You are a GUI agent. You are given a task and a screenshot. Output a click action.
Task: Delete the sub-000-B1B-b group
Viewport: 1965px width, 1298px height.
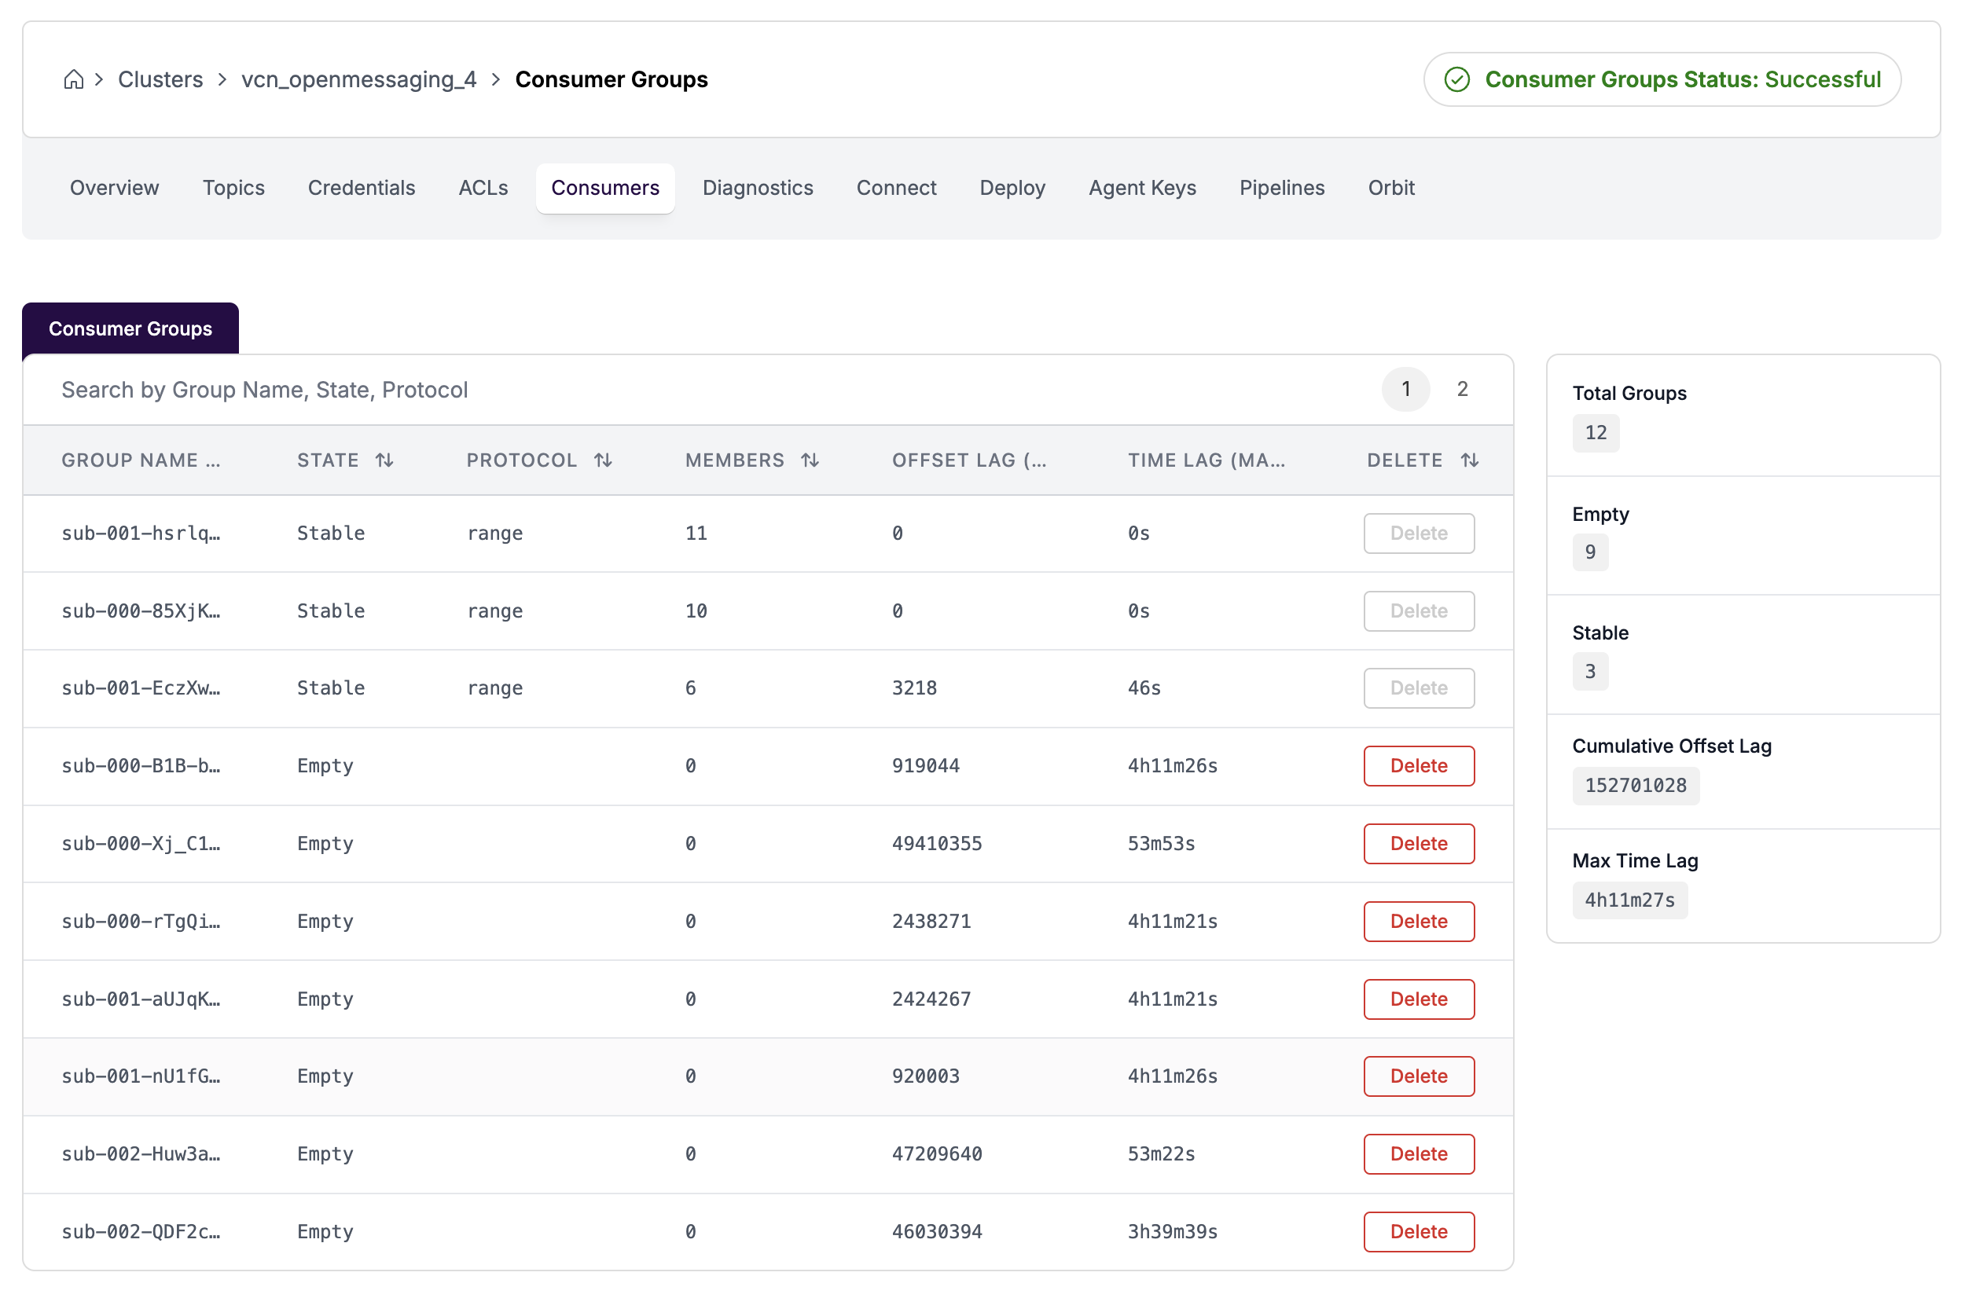(x=1418, y=766)
